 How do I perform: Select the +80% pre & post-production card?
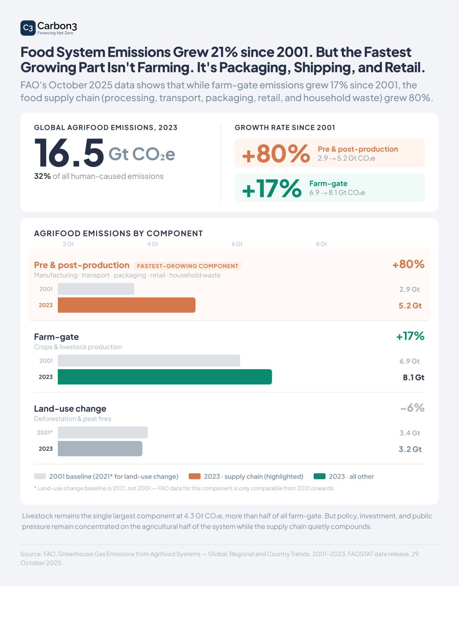click(x=330, y=153)
